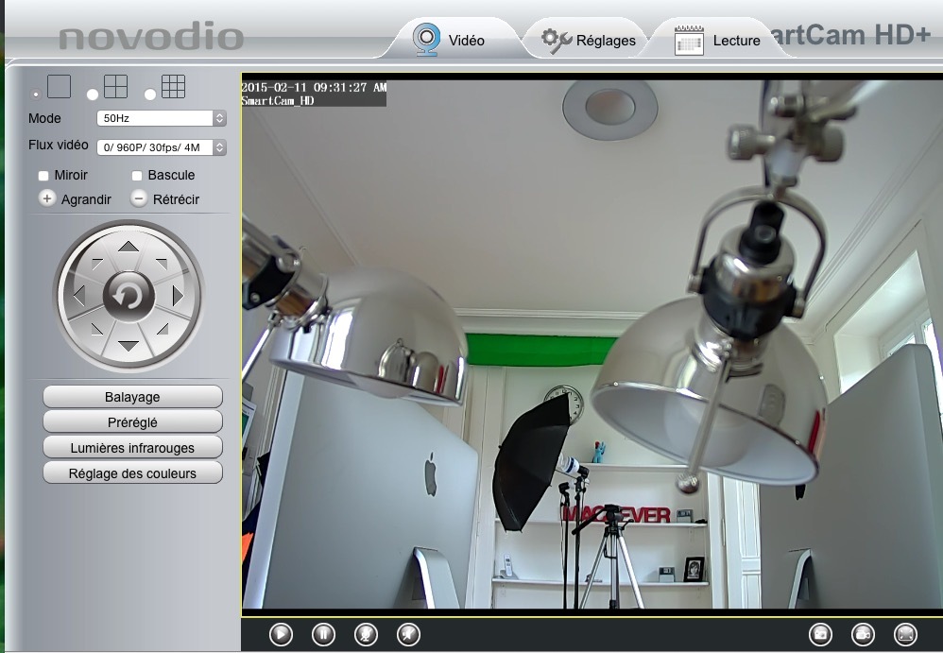Open the Lecture tab

pos(717,40)
